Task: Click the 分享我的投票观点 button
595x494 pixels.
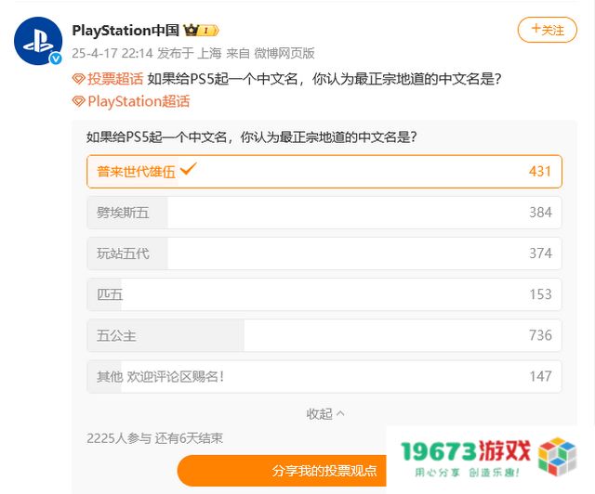Action: (282, 471)
